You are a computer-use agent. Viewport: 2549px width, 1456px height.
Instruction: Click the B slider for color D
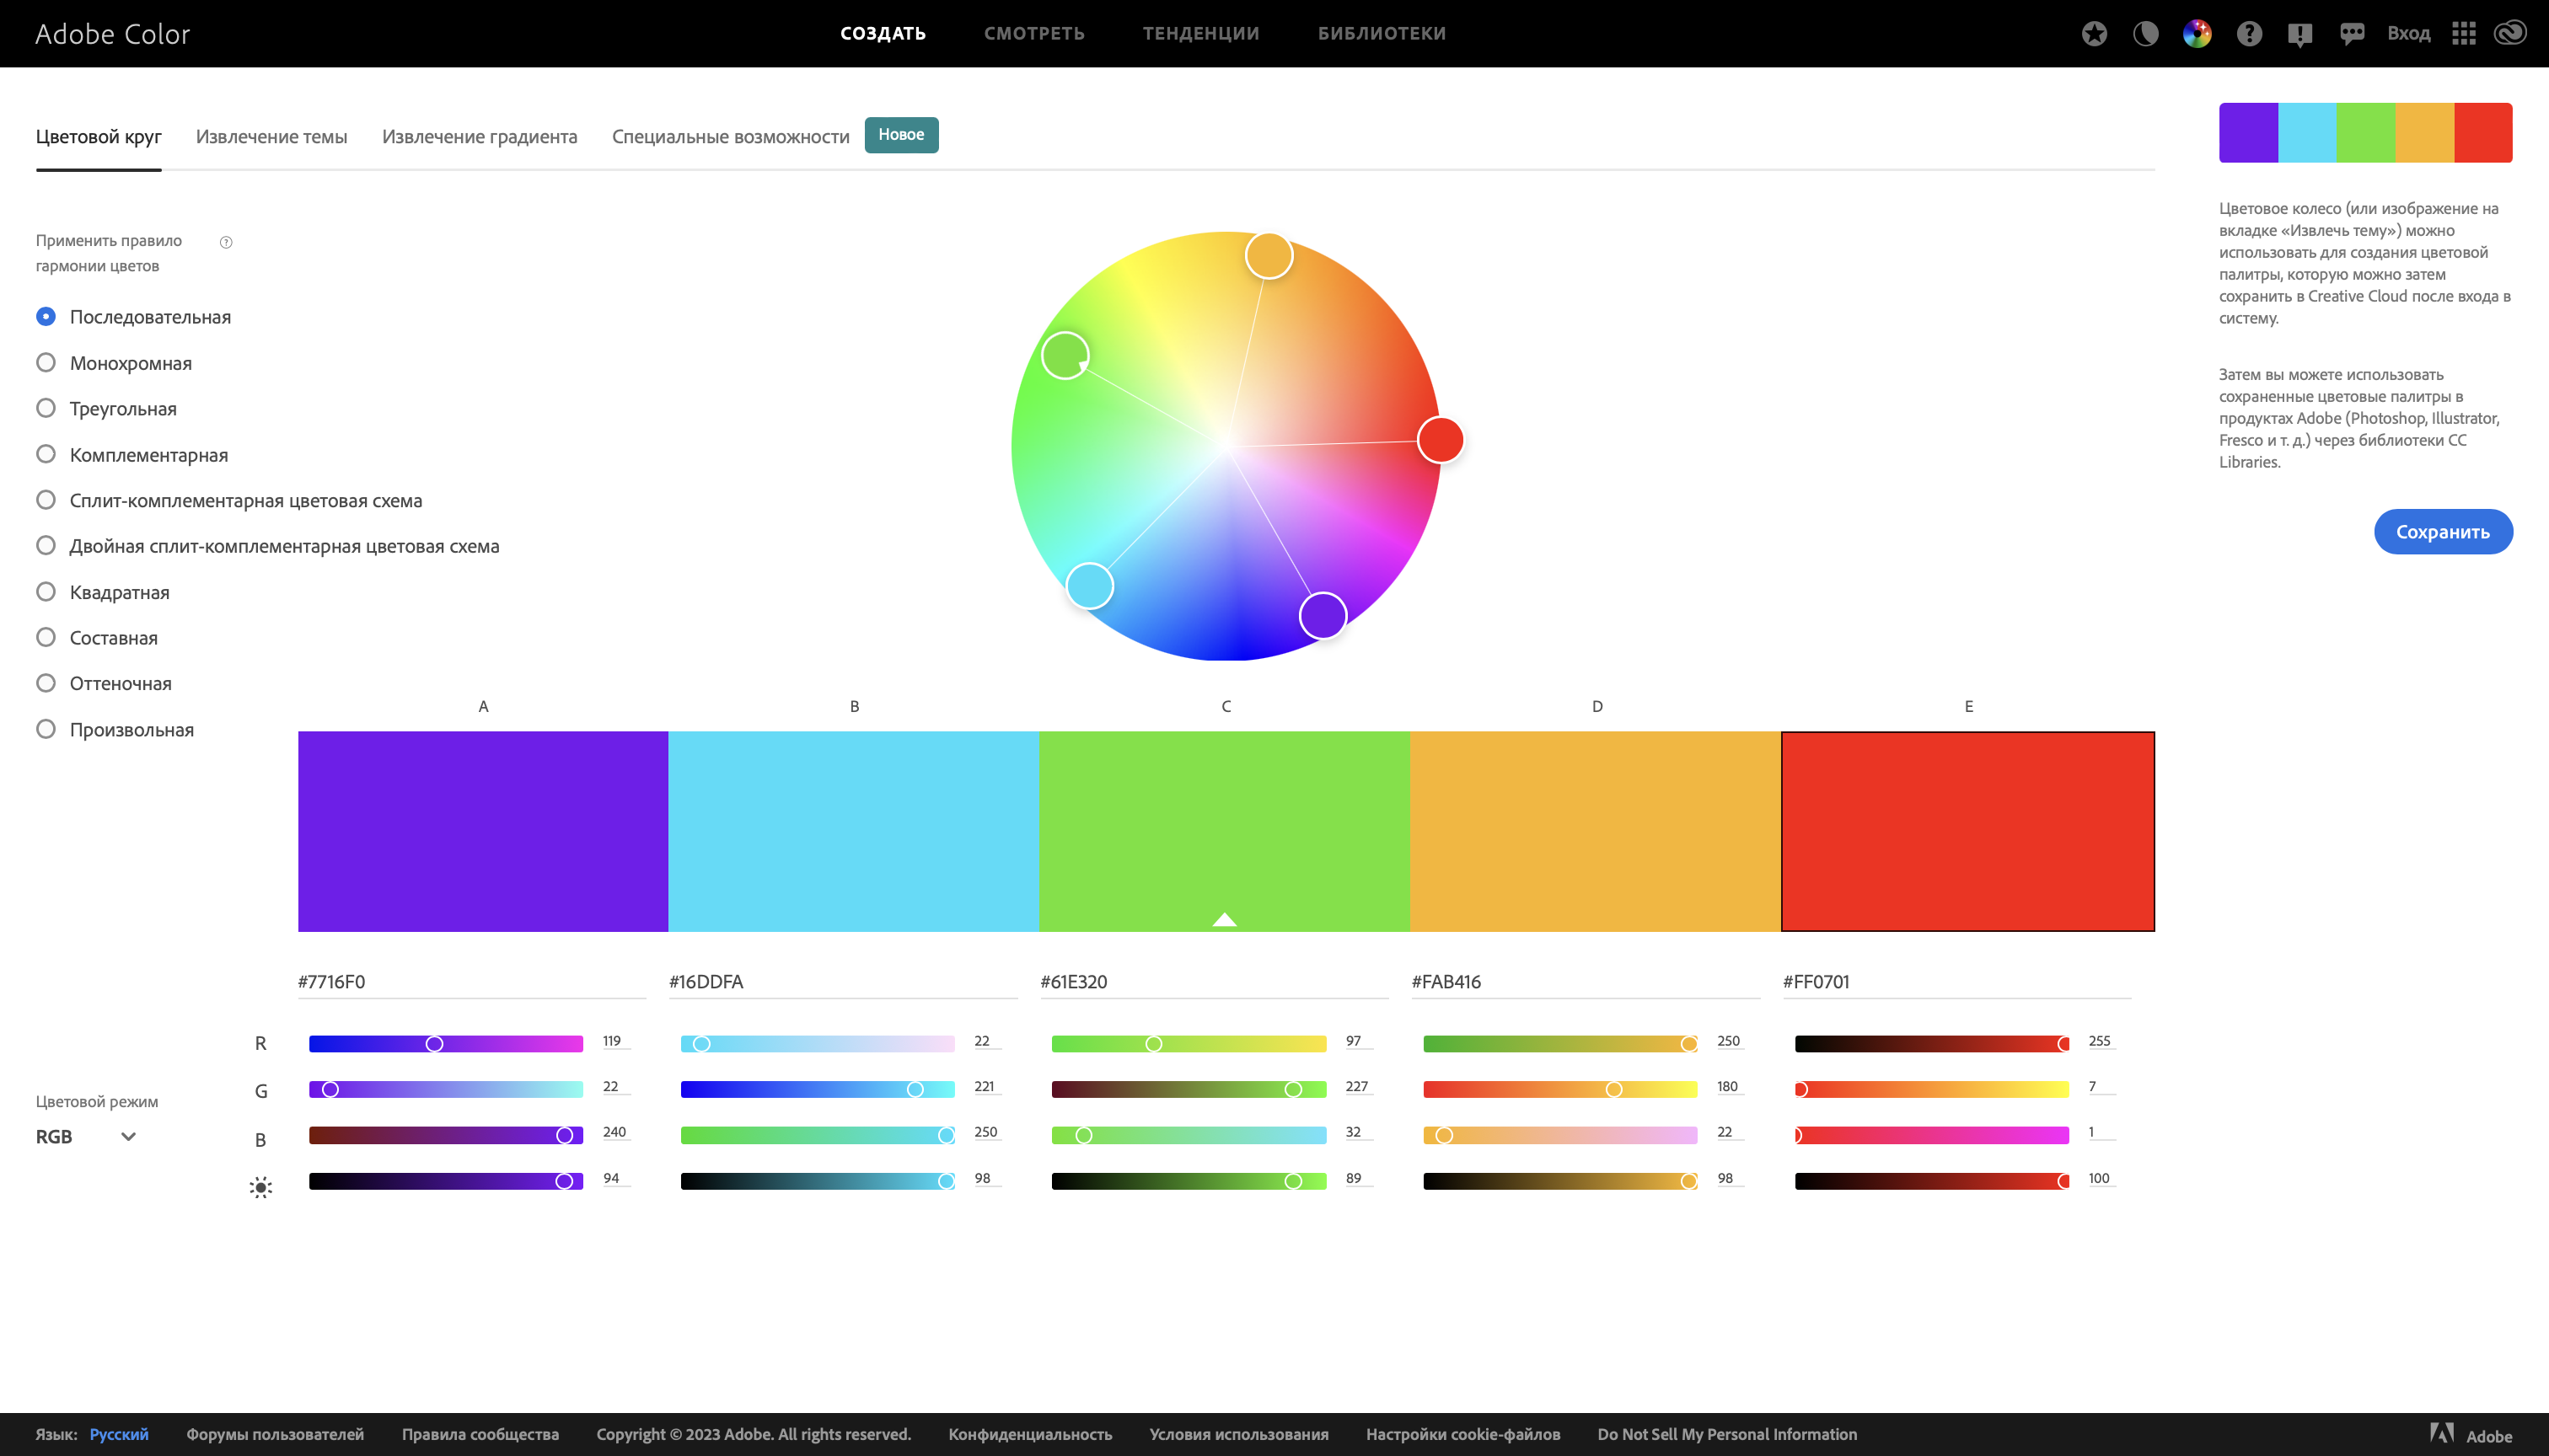(x=1560, y=1136)
